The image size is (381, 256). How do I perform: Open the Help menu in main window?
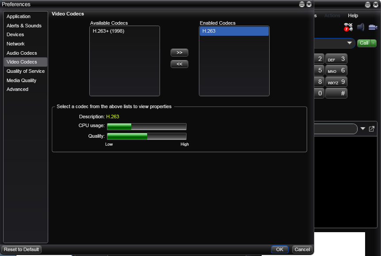353,15
